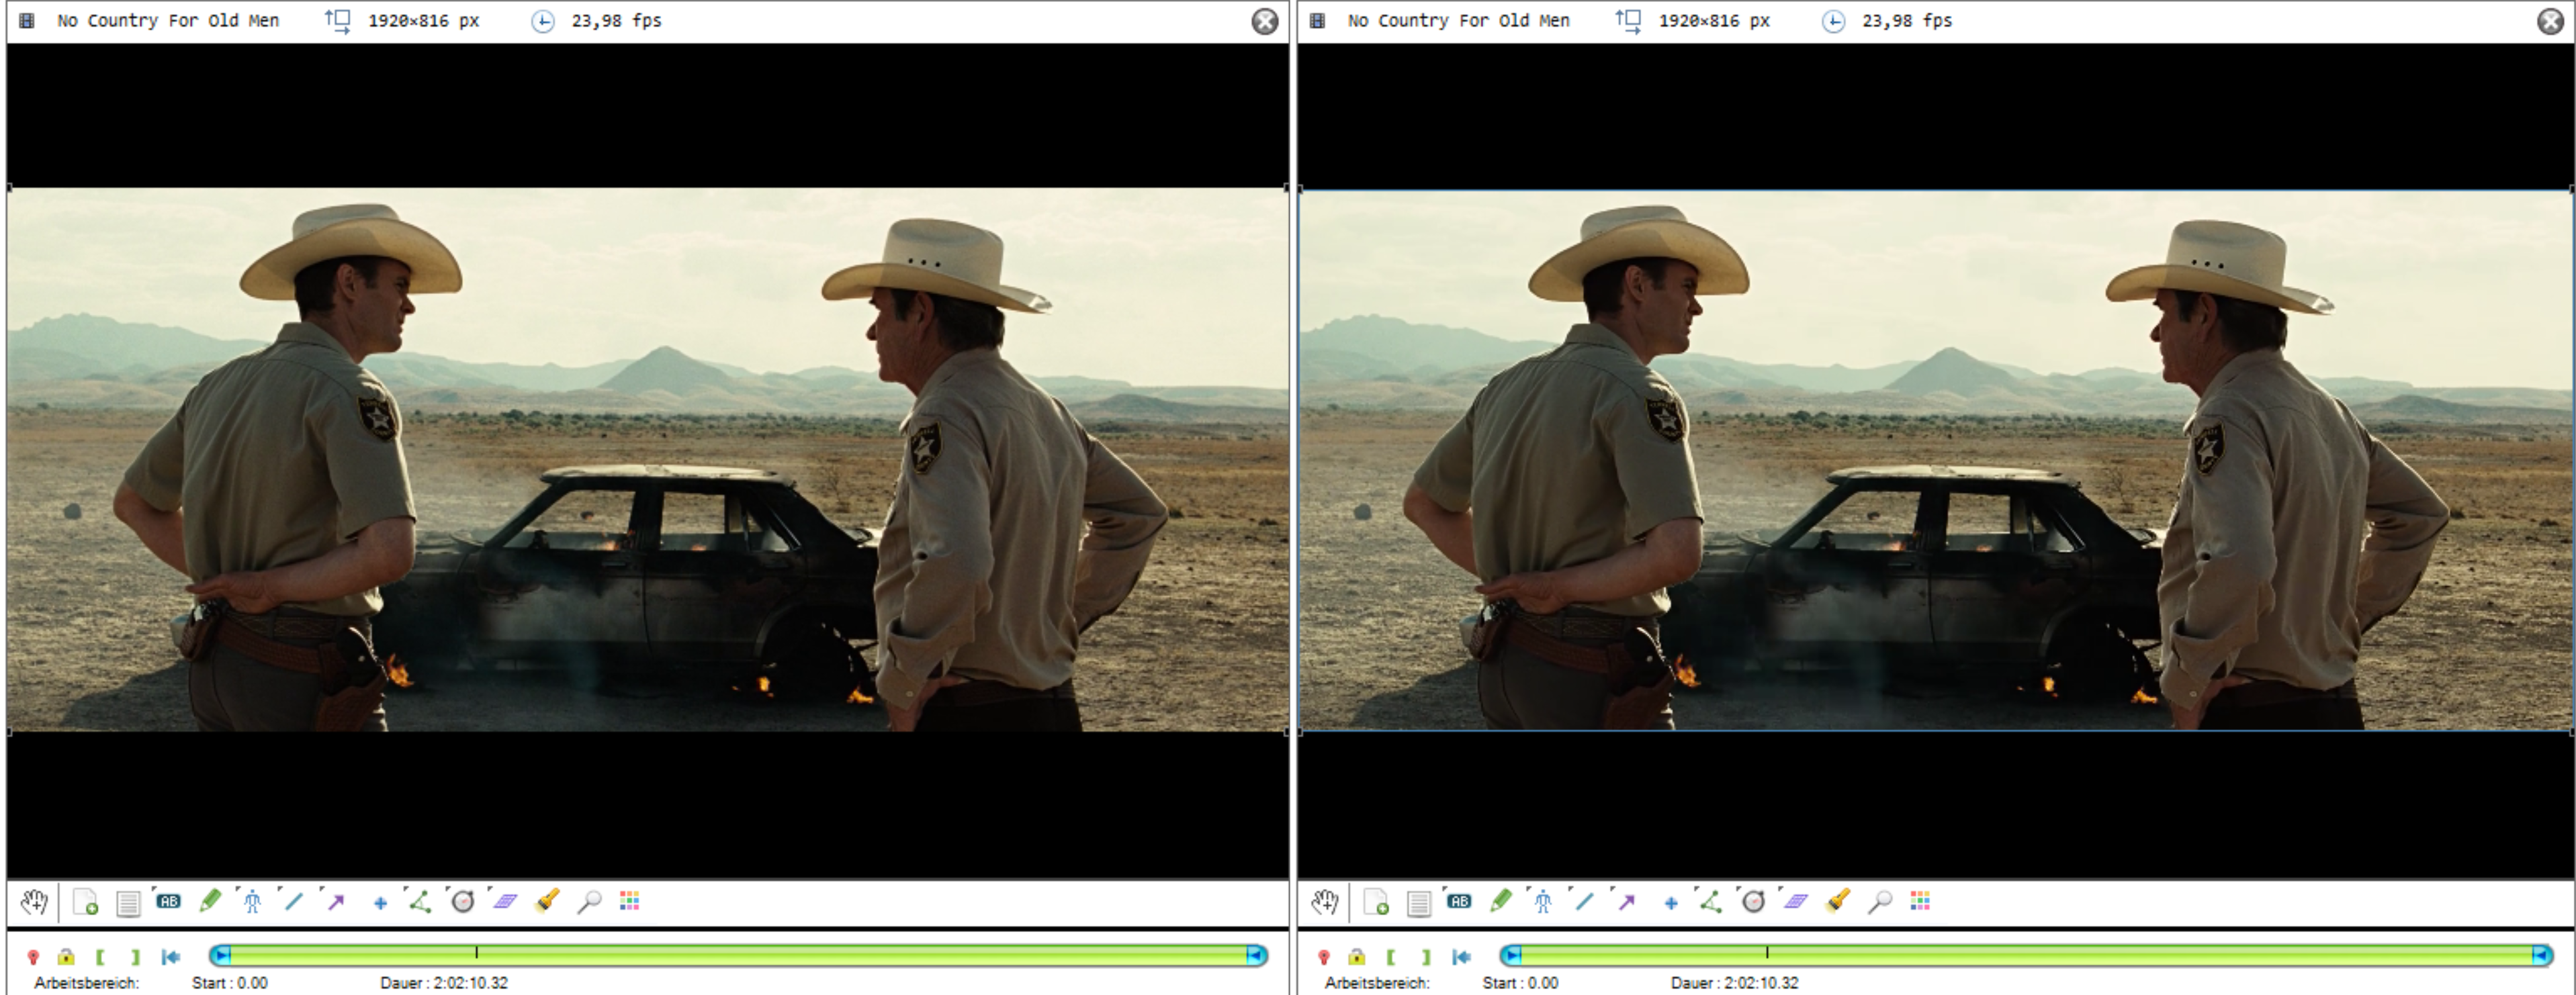Pick the angle tool in left player

point(420,902)
